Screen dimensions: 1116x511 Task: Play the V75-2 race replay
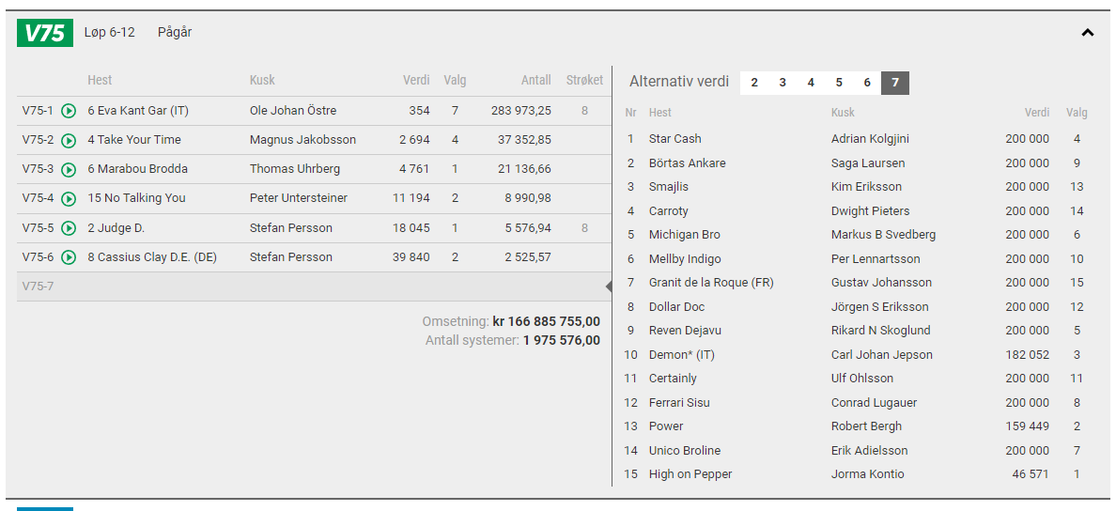[69, 140]
